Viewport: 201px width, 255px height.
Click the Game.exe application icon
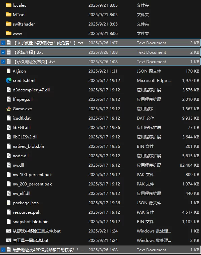[9, 109]
